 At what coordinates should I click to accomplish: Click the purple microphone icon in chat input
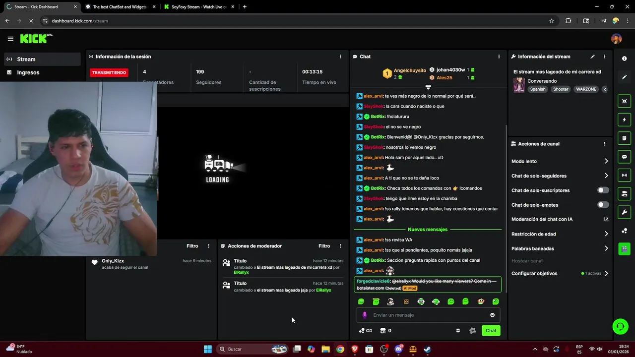(365, 315)
